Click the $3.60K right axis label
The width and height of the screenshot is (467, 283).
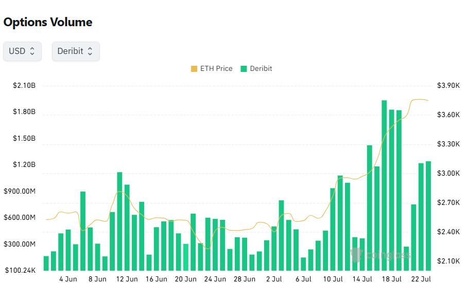tap(448, 115)
